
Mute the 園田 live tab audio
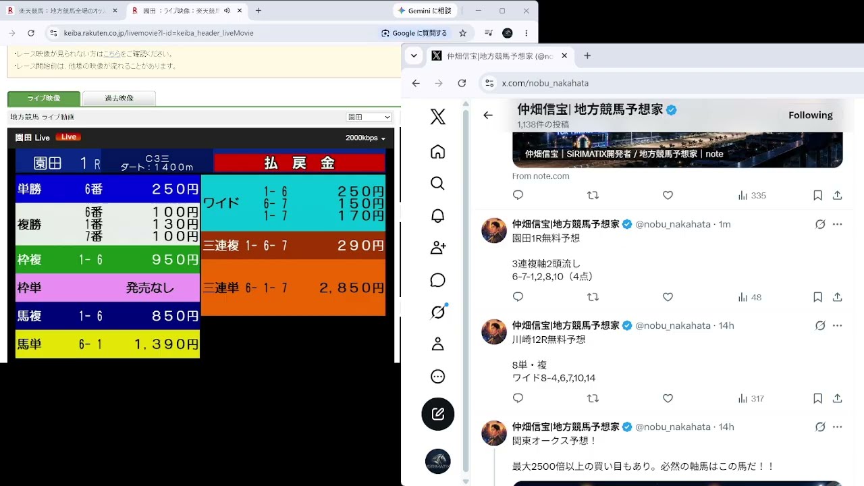coord(227,11)
